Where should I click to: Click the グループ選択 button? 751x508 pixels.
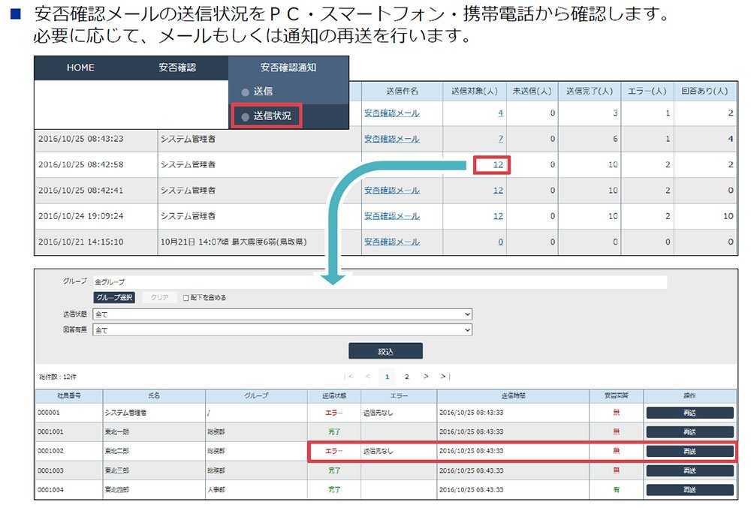114,298
